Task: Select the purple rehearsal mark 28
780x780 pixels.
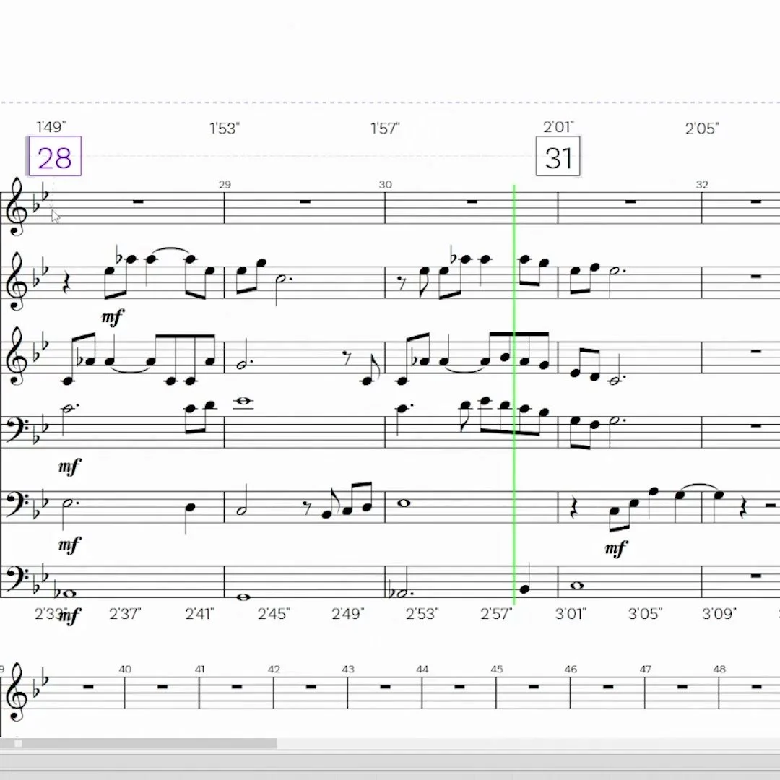Action: 55,156
